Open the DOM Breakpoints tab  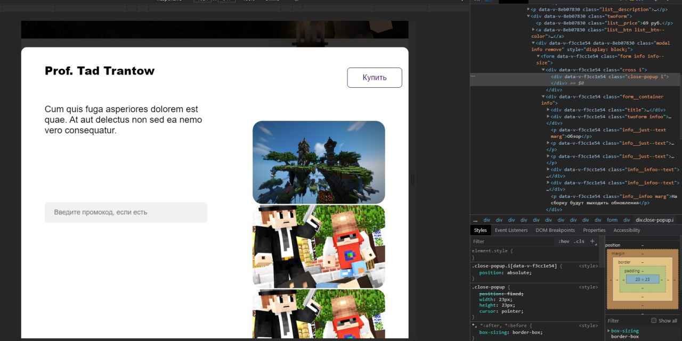tap(555, 230)
